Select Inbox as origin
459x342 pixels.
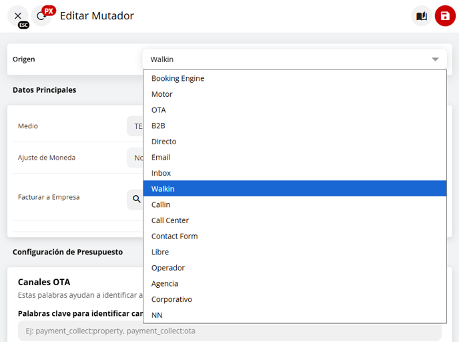point(161,173)
